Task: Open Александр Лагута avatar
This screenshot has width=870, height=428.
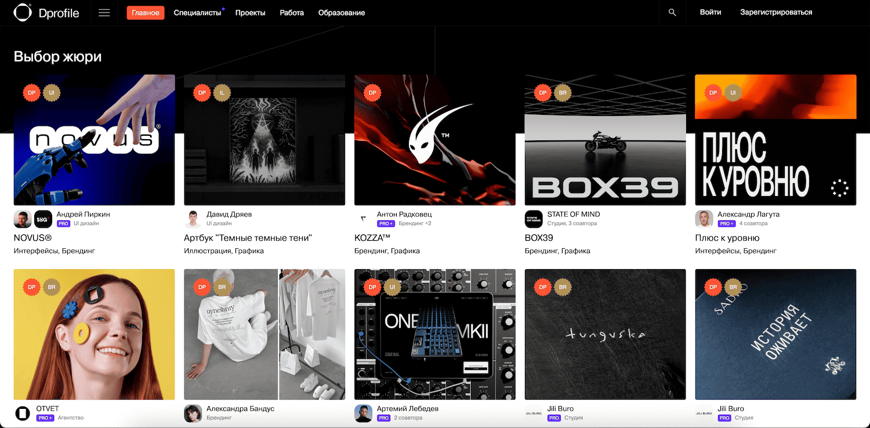Action: 704,219
